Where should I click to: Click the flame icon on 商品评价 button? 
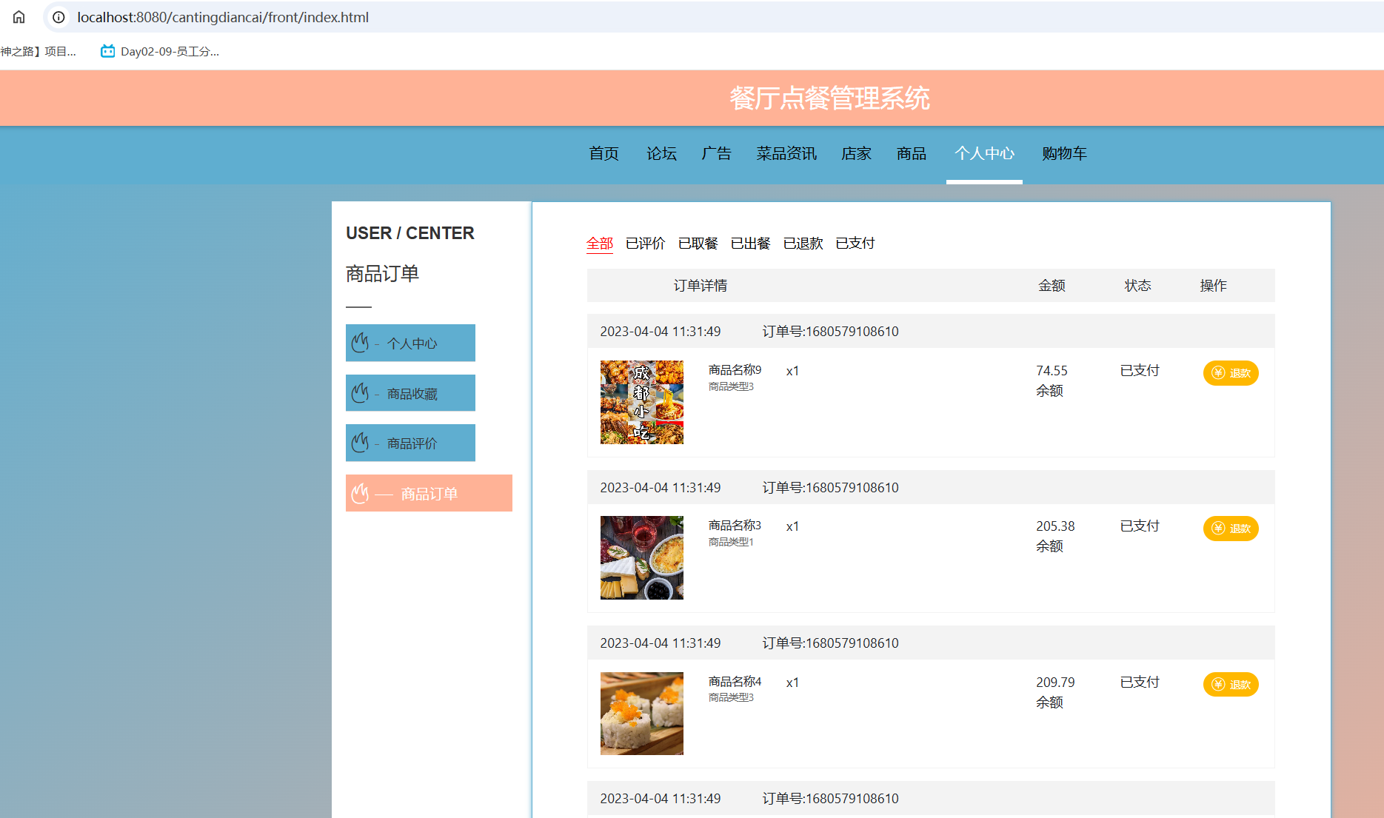point(361,442)
